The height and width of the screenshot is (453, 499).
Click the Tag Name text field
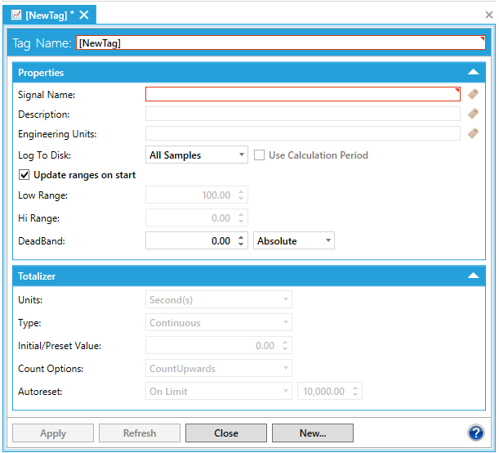point(280,43)
